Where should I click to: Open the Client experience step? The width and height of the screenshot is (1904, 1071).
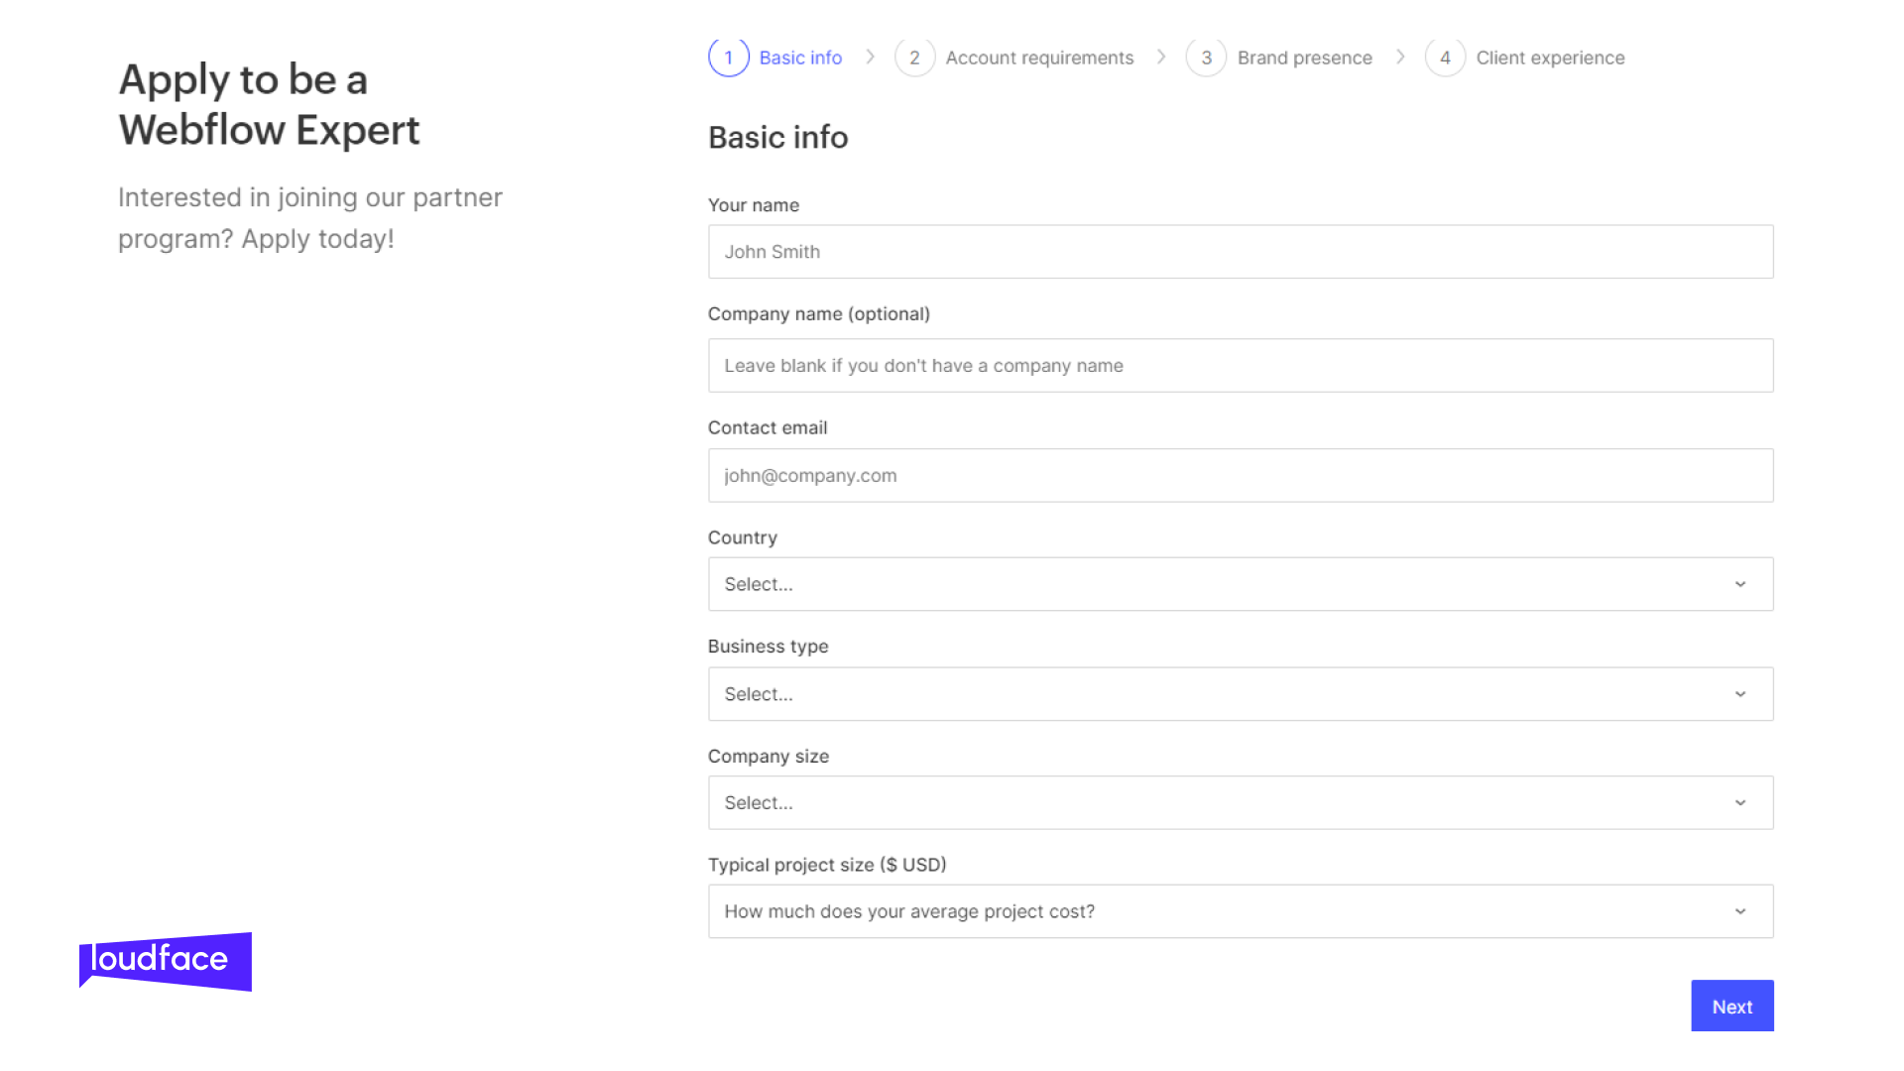[1550, 58]
